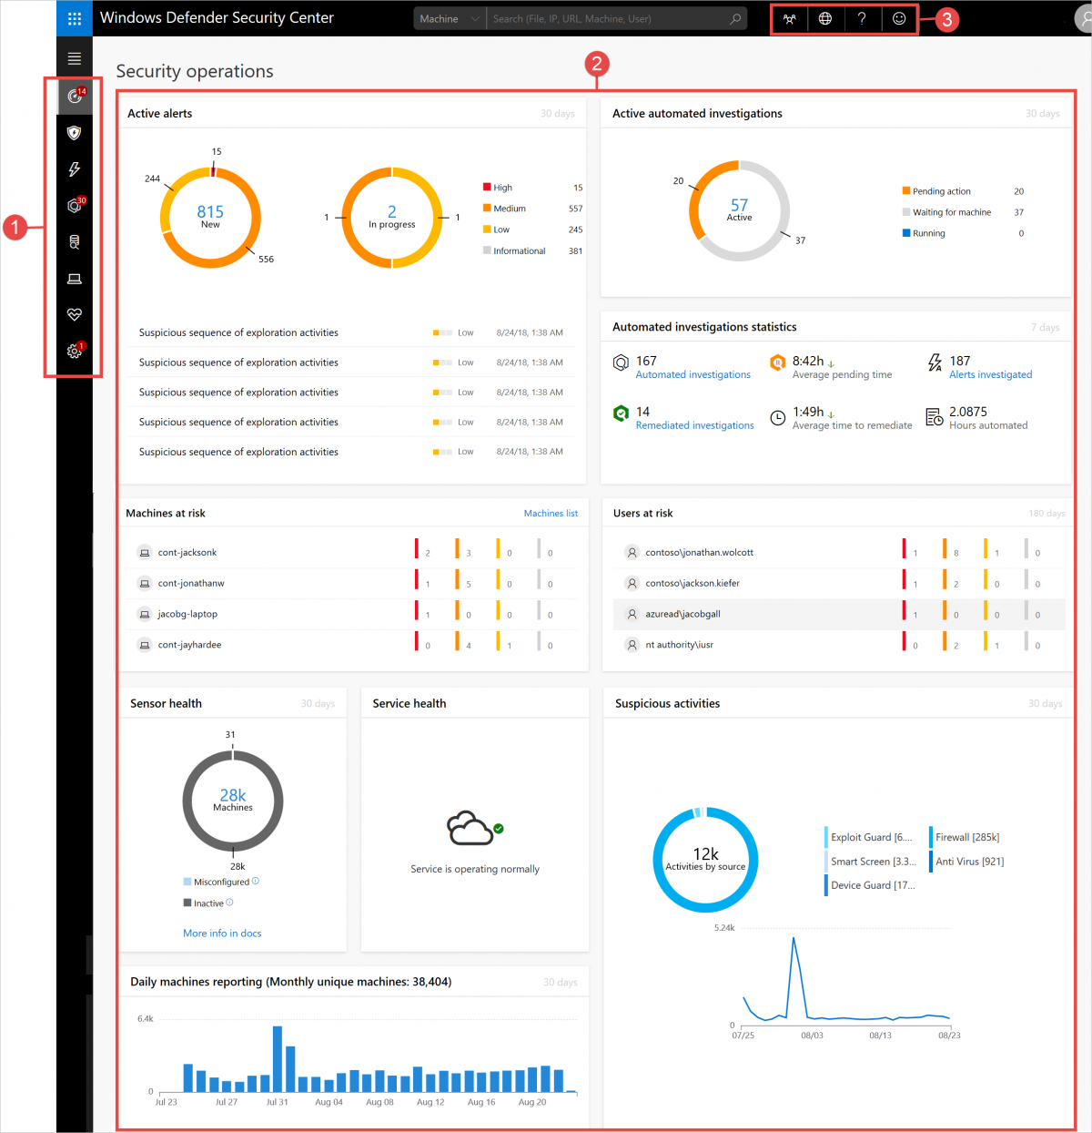1092x1133 pixels.
Task: Open the Machines list laptop icon
Action: pos(74,279)
